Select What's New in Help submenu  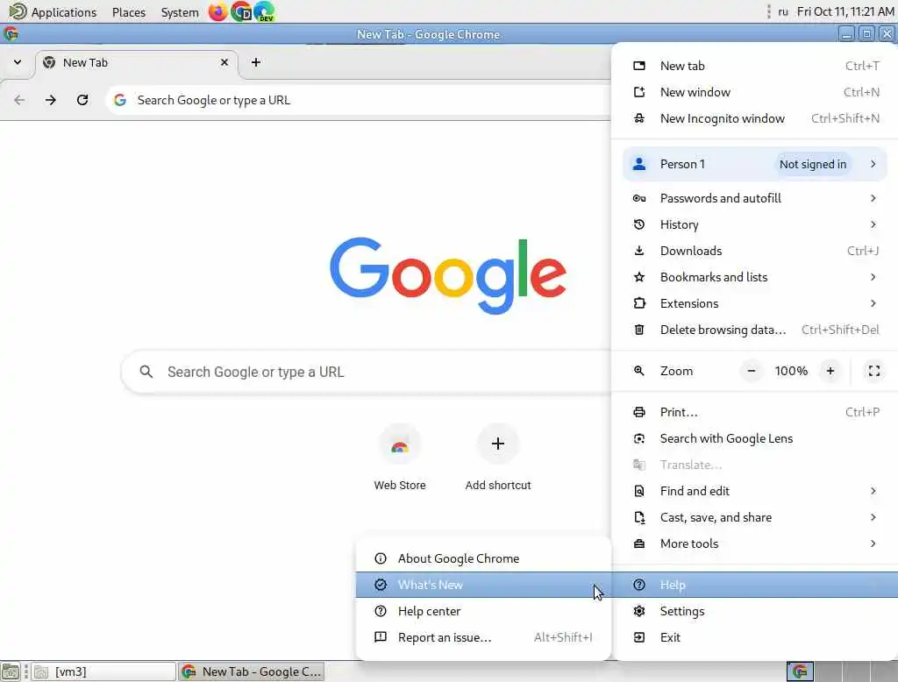tap(483, 585)
